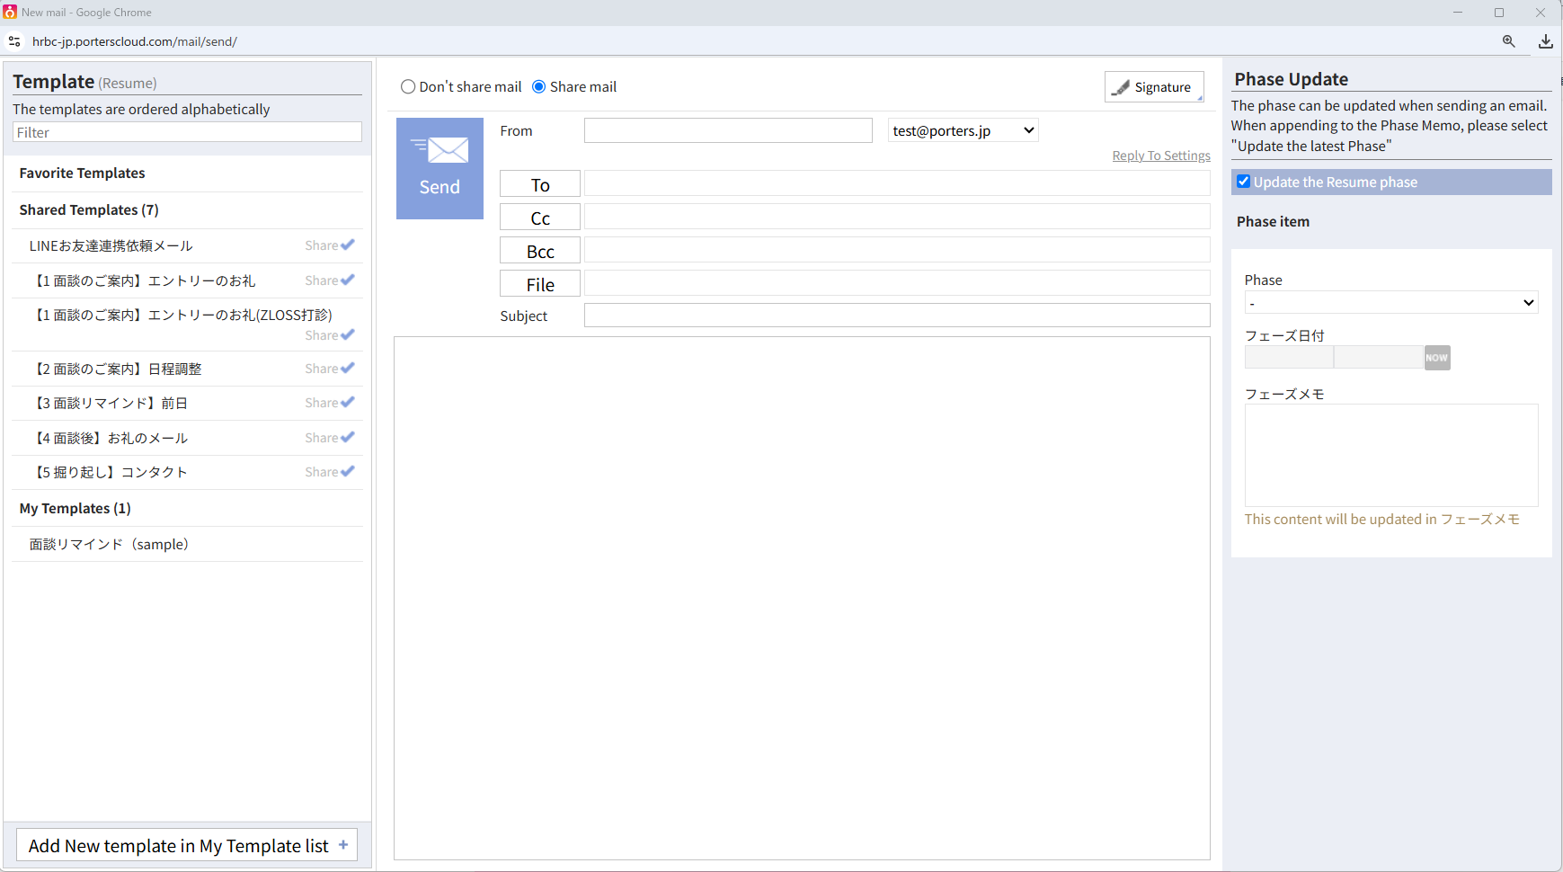Click the From name input field
Screen dimensions: 1563x872
click(x=728, y=130)
